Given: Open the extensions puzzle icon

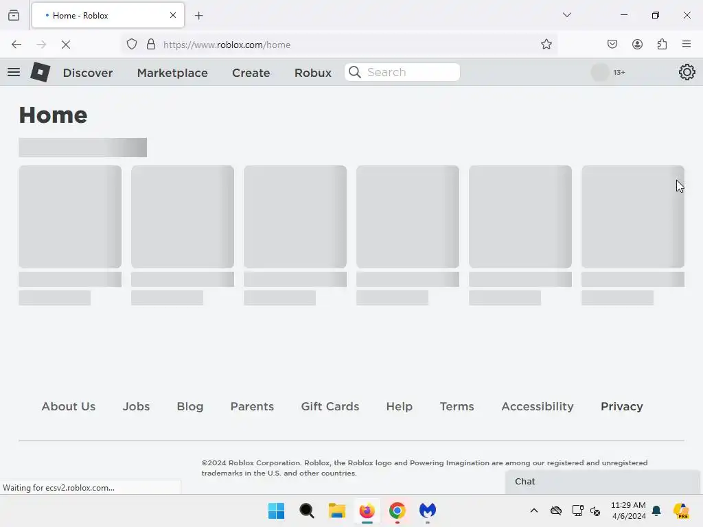Looking at the screenshot, I should coord(662,44).
